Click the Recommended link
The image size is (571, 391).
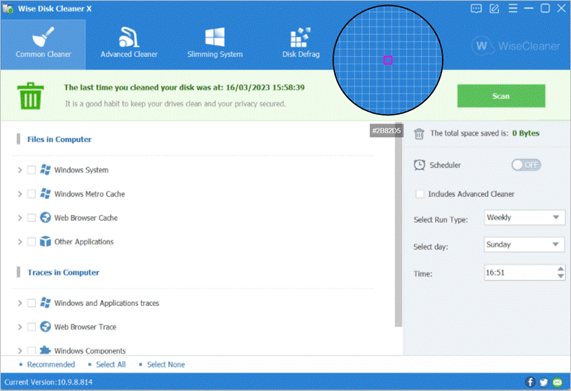[x=51, y=364]
